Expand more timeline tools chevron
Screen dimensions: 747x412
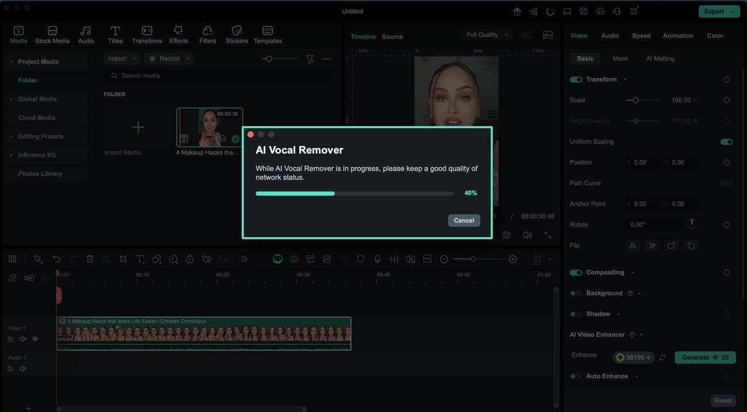[244, 259]
